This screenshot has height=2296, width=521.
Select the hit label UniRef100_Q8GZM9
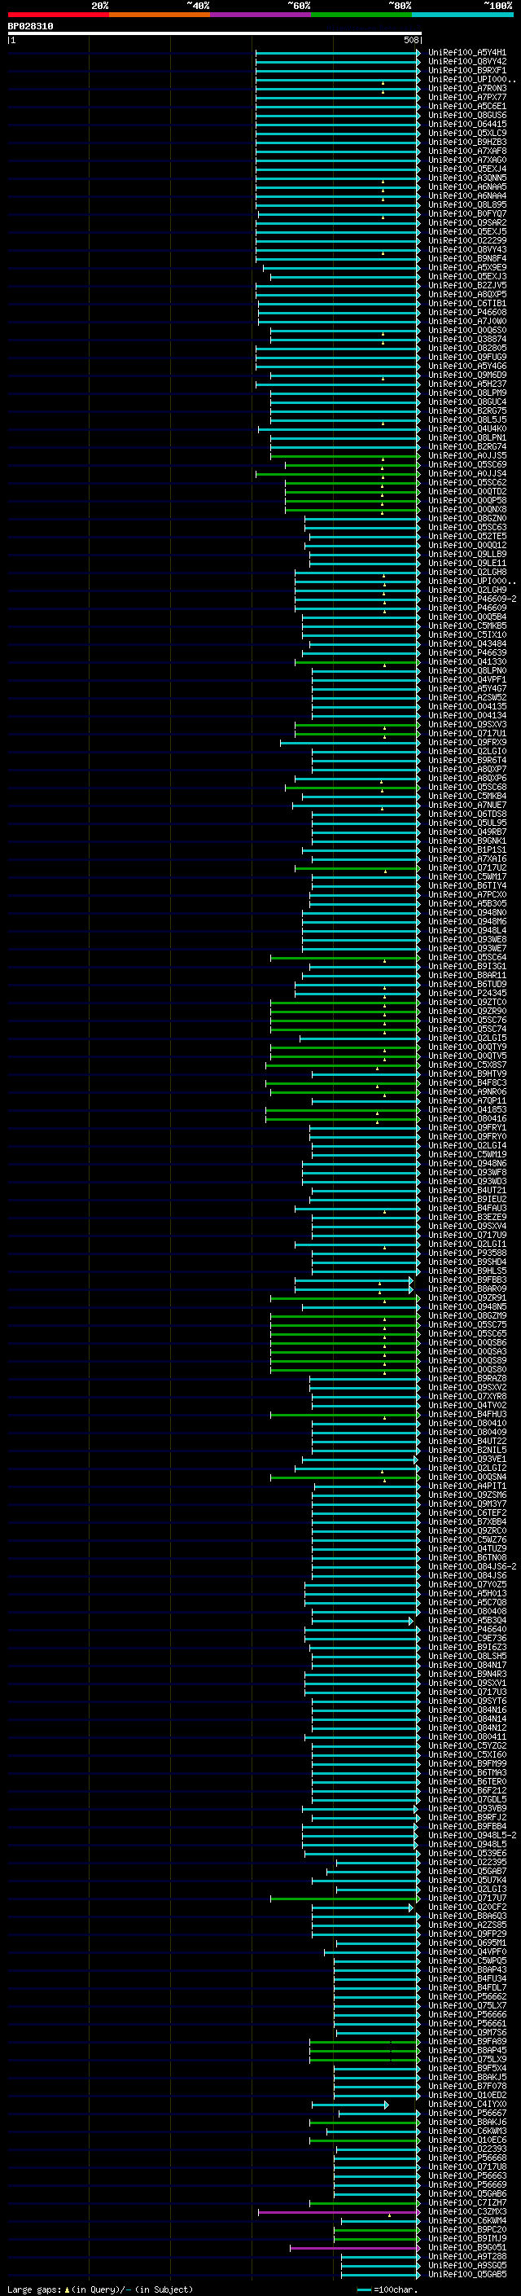[x=466, y=1315]
